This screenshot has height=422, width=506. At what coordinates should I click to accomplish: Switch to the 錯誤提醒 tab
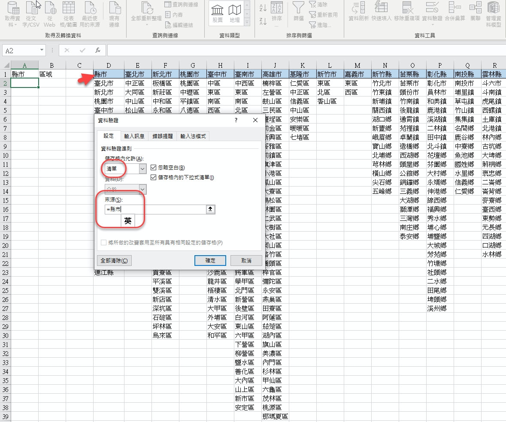pos(162,136)
